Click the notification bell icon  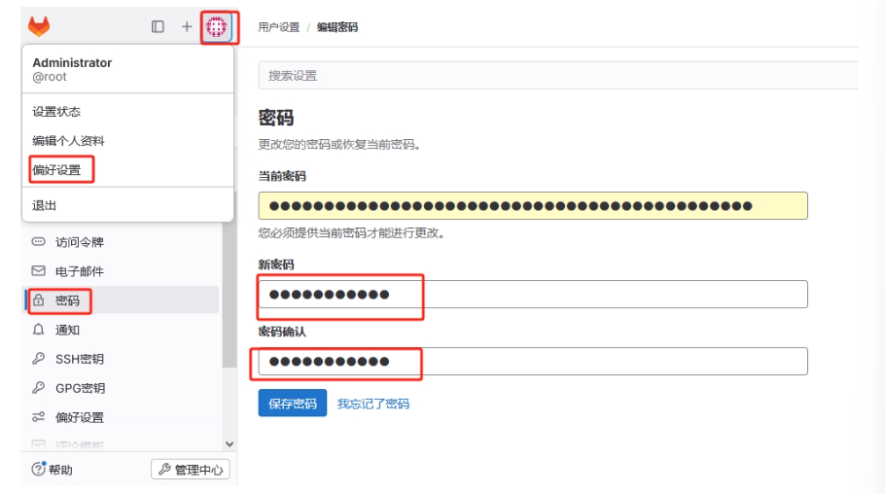pos(38,330)
